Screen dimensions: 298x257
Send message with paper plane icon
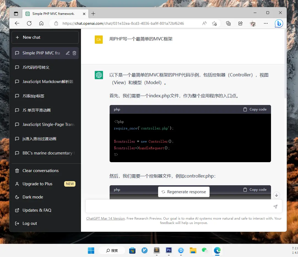(275, 206)
